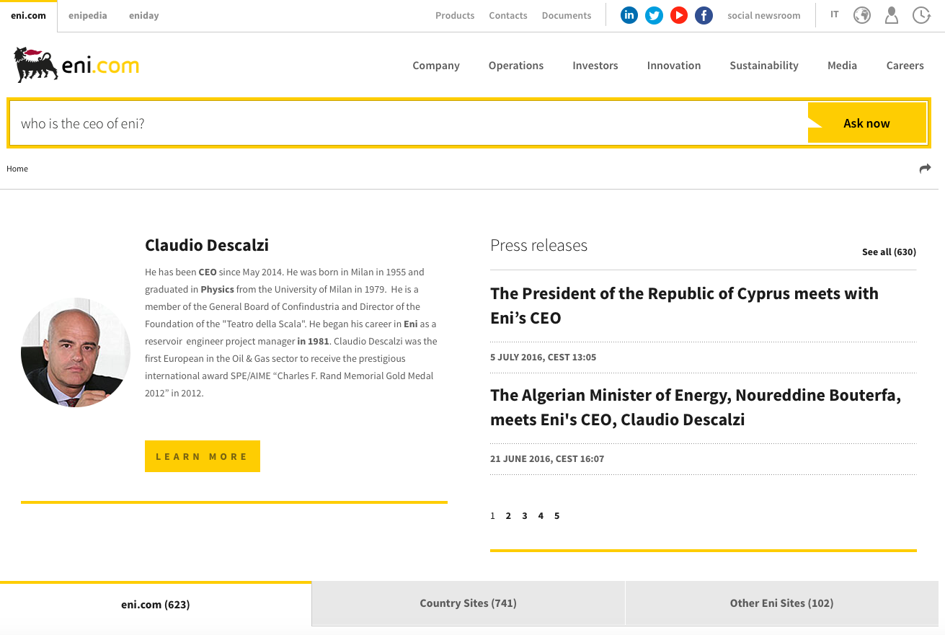Open the Innovation menu
Viewport: 945px width, 635px height.
(674, 66)
